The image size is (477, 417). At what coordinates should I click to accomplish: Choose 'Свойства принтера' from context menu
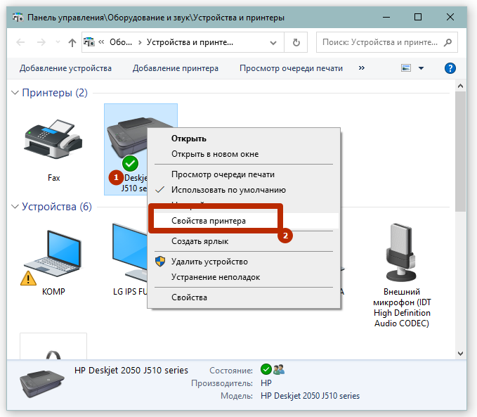pyautogui.click(x=209, y=221)
